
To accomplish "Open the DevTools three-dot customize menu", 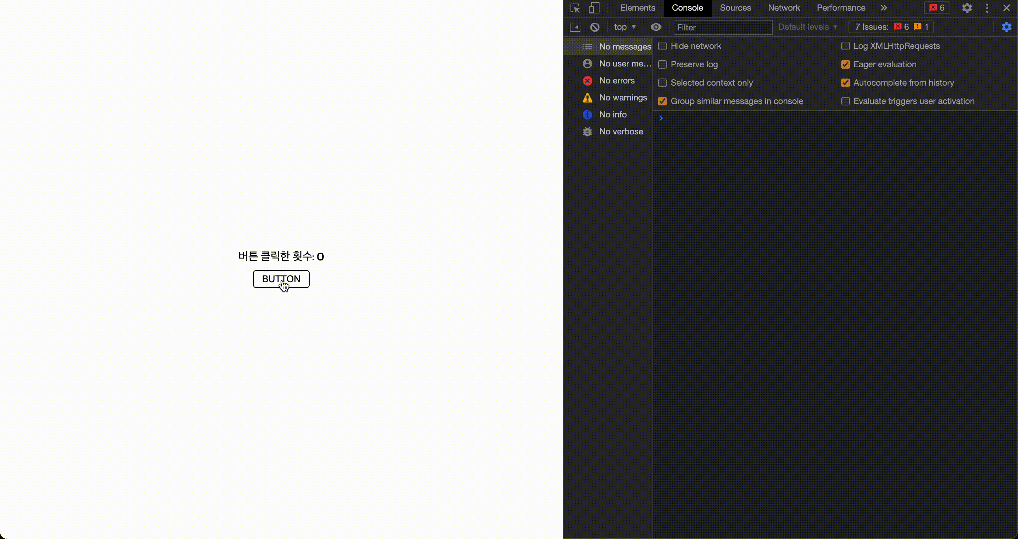I will 987,8.
